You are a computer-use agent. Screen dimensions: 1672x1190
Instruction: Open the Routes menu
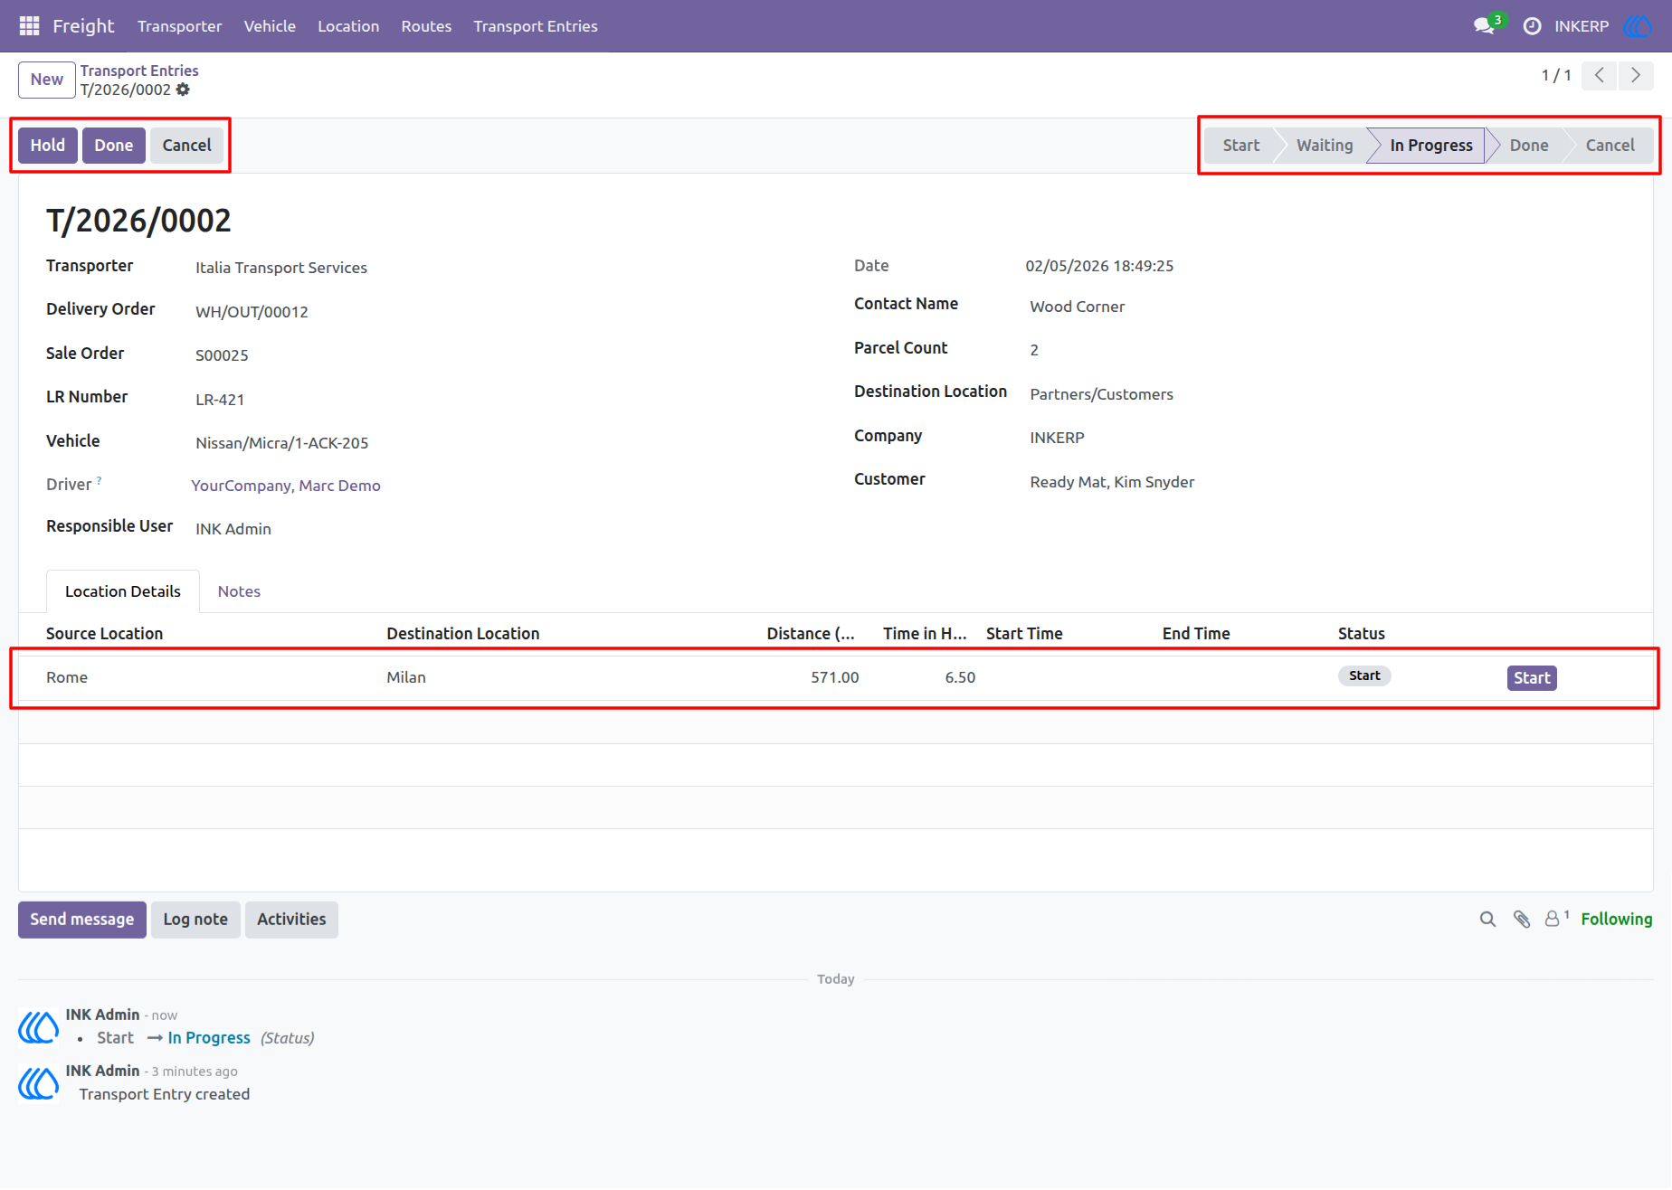point(426,26)
